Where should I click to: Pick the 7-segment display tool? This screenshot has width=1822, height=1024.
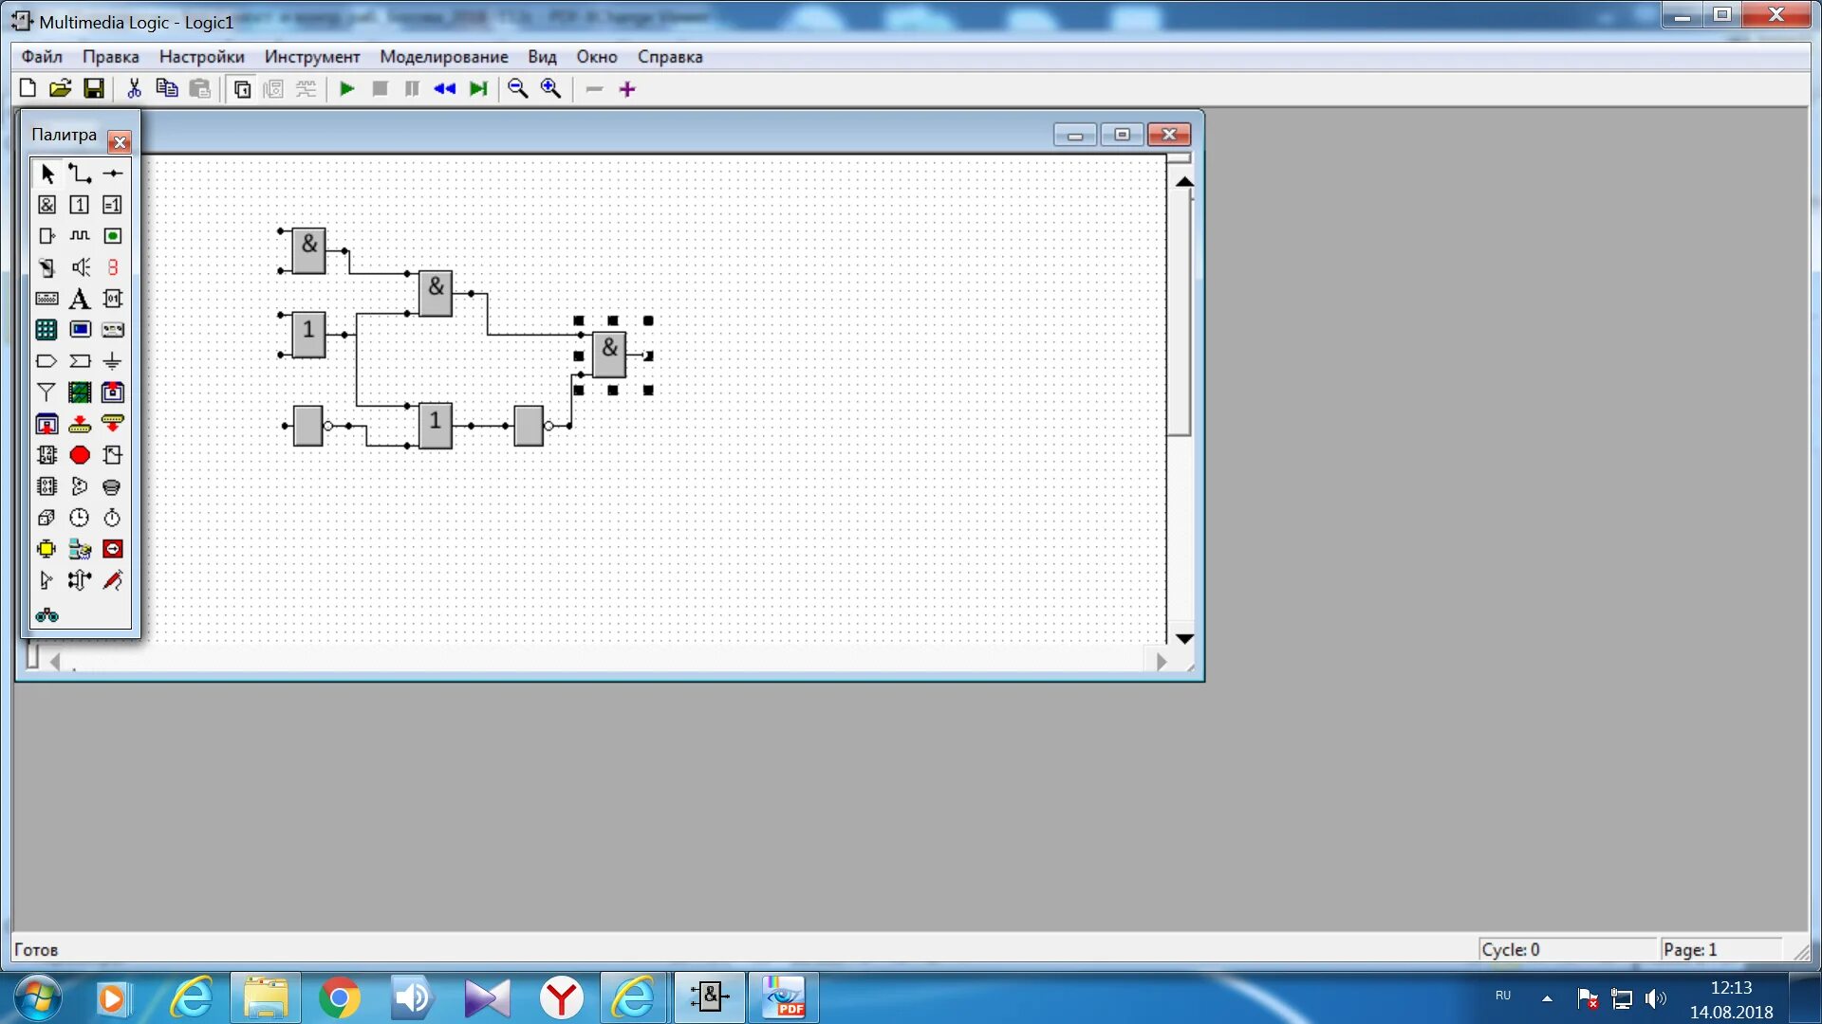coord(112,267)
